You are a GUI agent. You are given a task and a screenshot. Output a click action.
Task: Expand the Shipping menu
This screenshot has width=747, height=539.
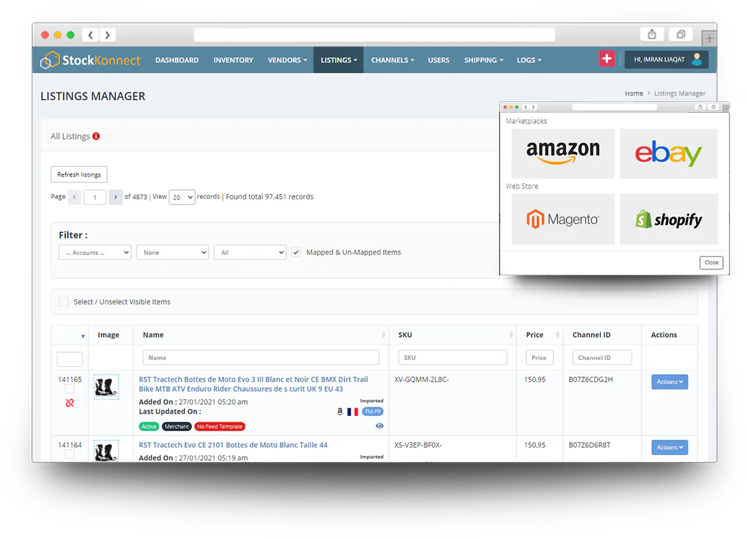tap(484, 60)
